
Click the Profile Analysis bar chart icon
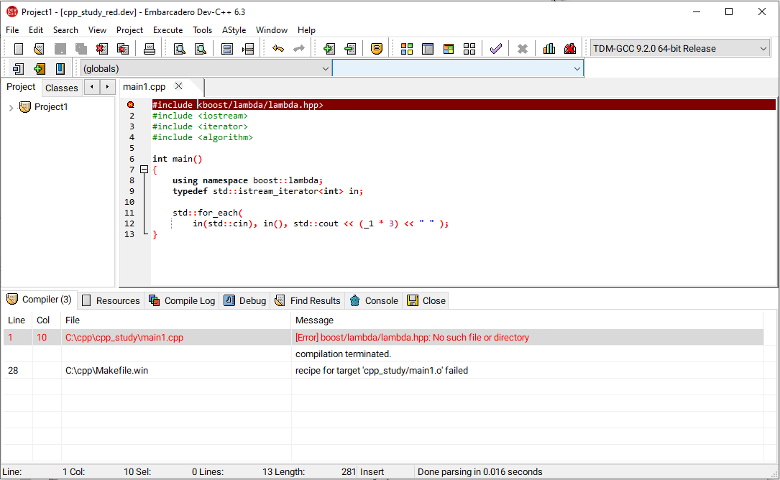point(549,49)
